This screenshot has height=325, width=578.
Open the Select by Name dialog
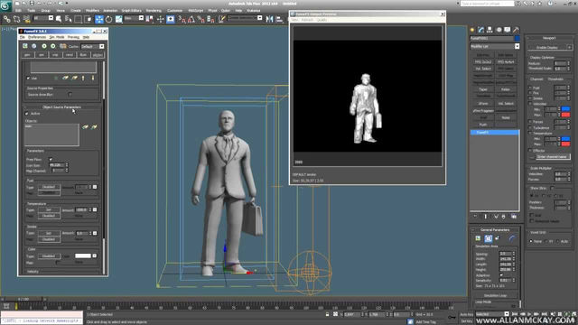point(69,19)
